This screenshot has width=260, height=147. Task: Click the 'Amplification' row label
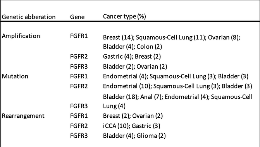coord(21,36)
